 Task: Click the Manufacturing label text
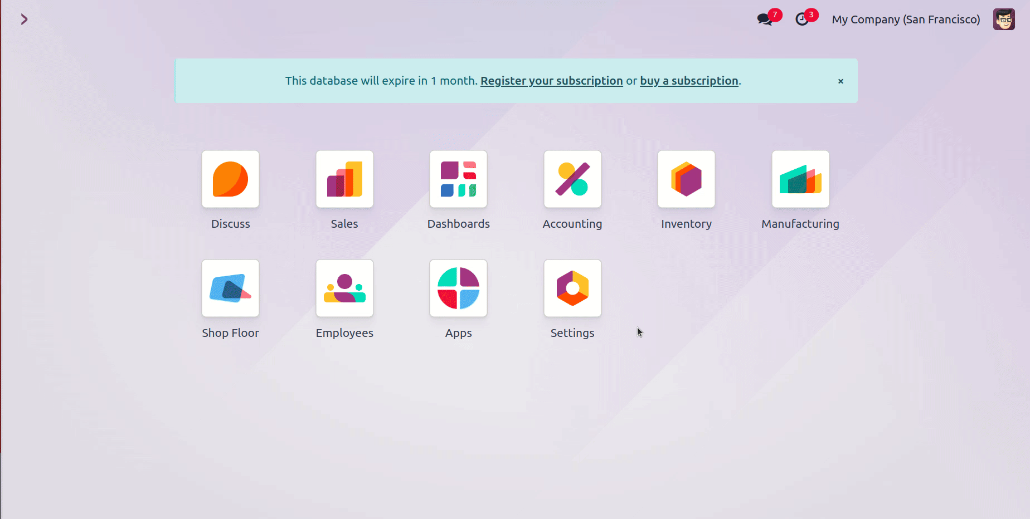(800, 224)
